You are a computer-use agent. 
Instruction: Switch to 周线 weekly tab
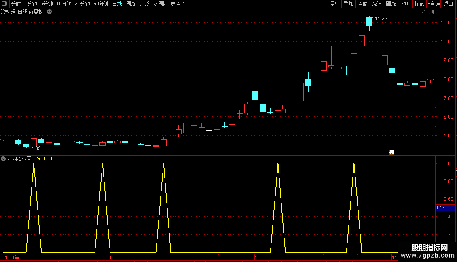pos(131,4)
